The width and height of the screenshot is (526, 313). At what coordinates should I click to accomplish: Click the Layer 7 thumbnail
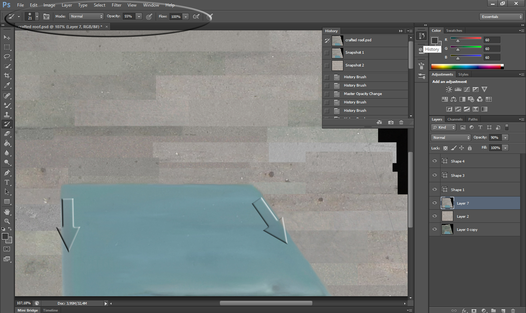[447, 203]
